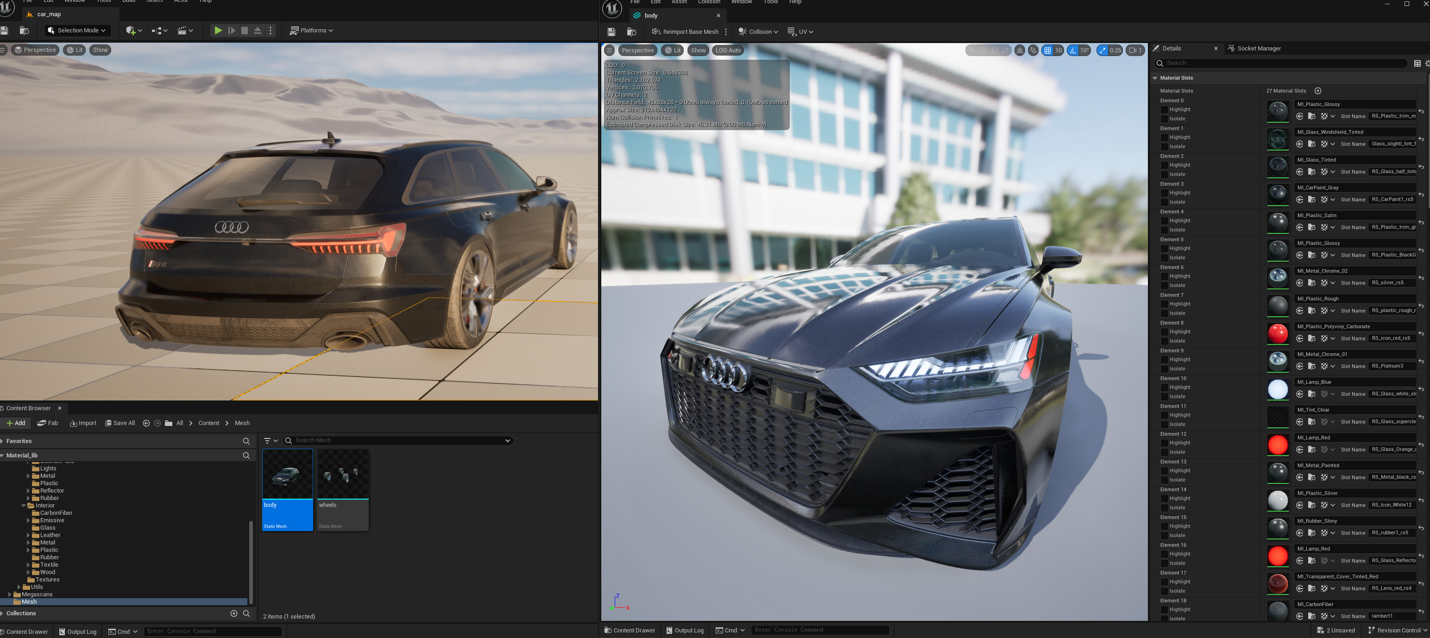
Task: Toggle scale snapping icon in mesh viewport
Action: (1102, 50)
